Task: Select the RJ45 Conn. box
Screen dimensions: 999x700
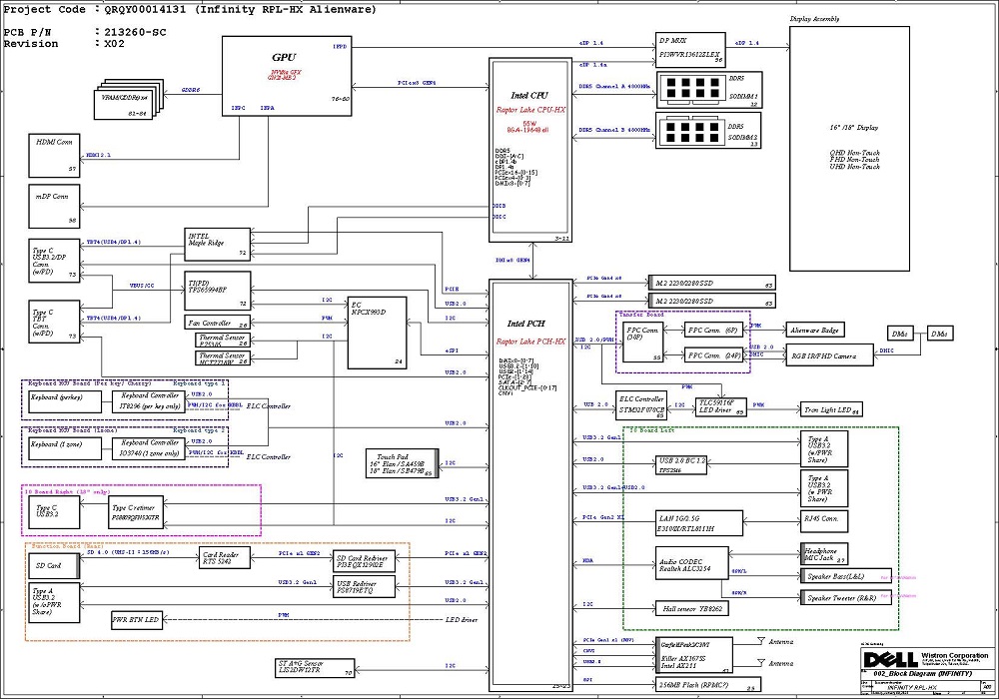Action: pos(825,521)
